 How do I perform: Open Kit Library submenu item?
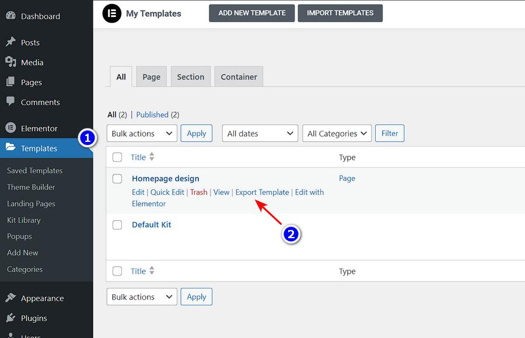point(24,219)
